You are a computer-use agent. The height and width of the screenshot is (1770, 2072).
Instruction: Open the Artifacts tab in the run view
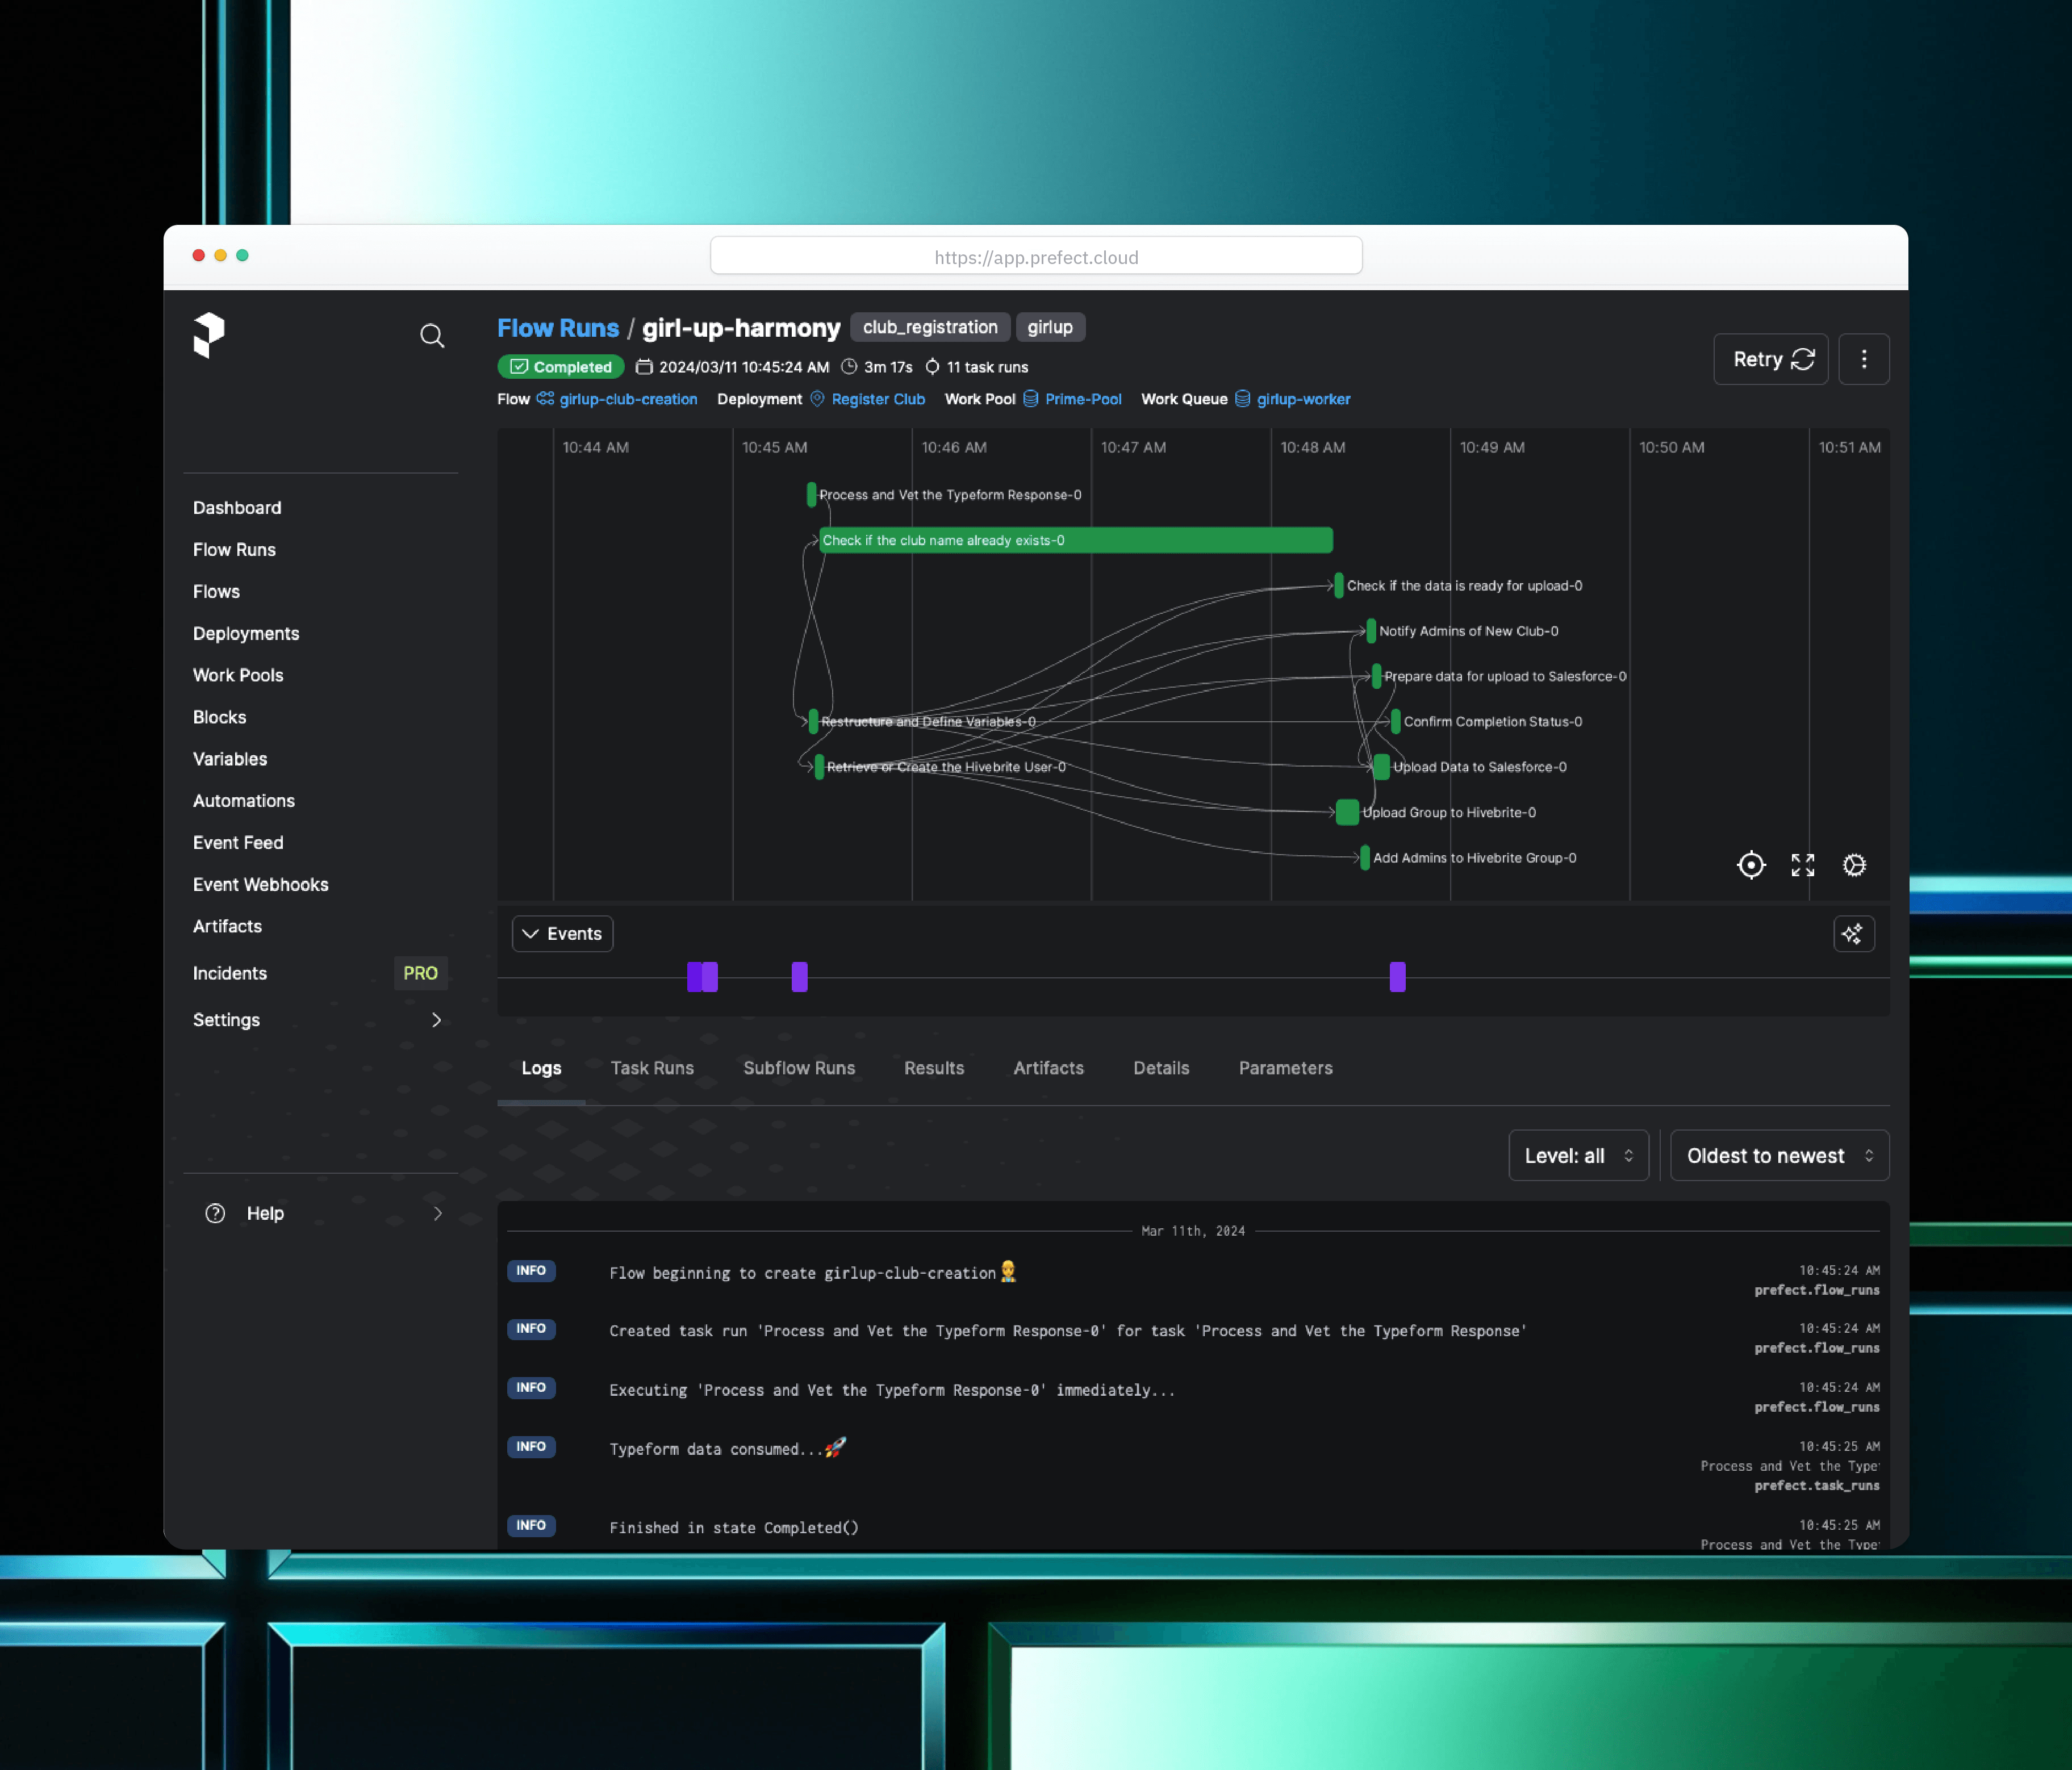(1048, 1068)
